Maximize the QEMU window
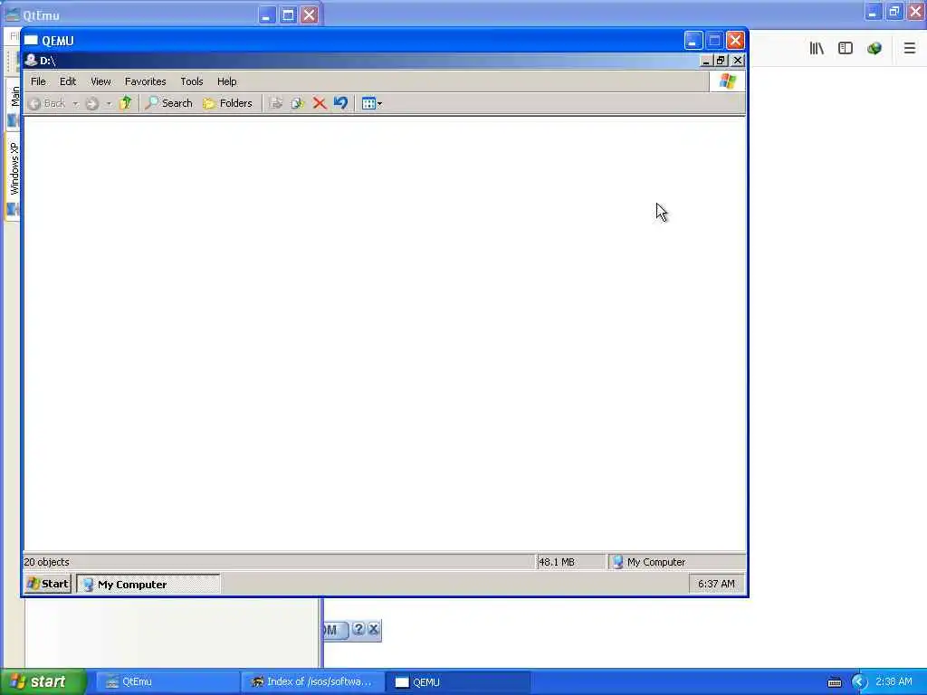Viewport: 927px width, 695px height. pyautogui.click(x=714, y=40)
